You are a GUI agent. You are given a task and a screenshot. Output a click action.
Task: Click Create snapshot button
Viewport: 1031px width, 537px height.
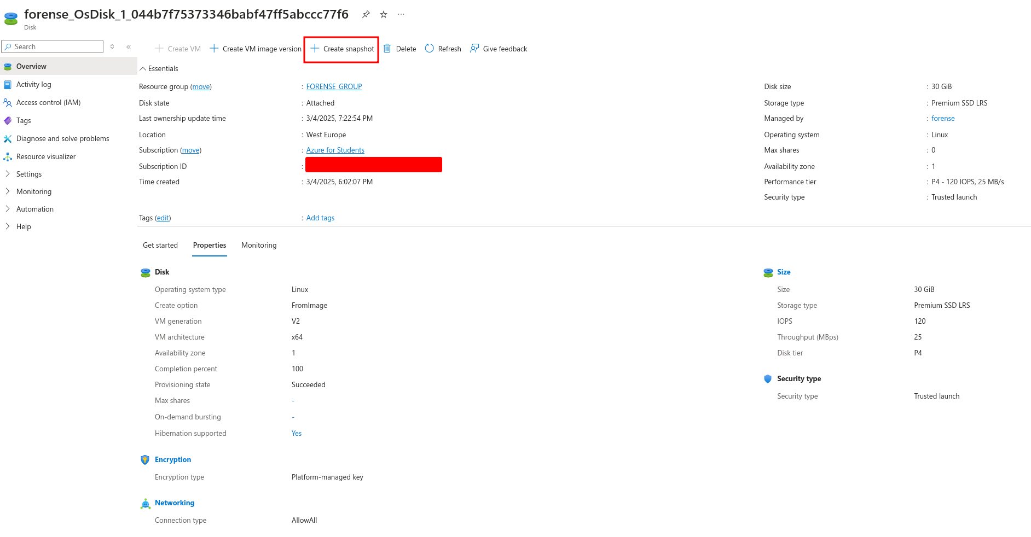(342, 49)
